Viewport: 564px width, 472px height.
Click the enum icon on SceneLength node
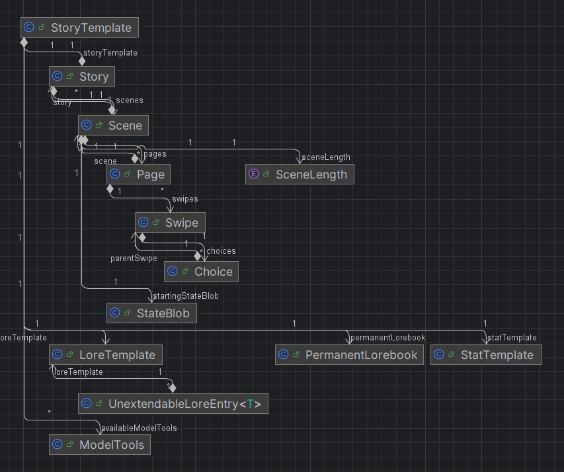tap(254, 174)
